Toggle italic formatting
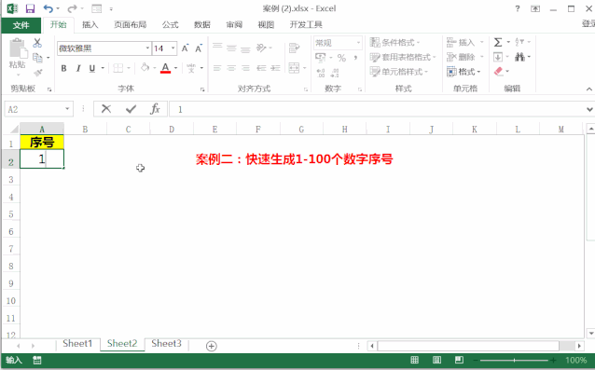 [x=78, y=68]
